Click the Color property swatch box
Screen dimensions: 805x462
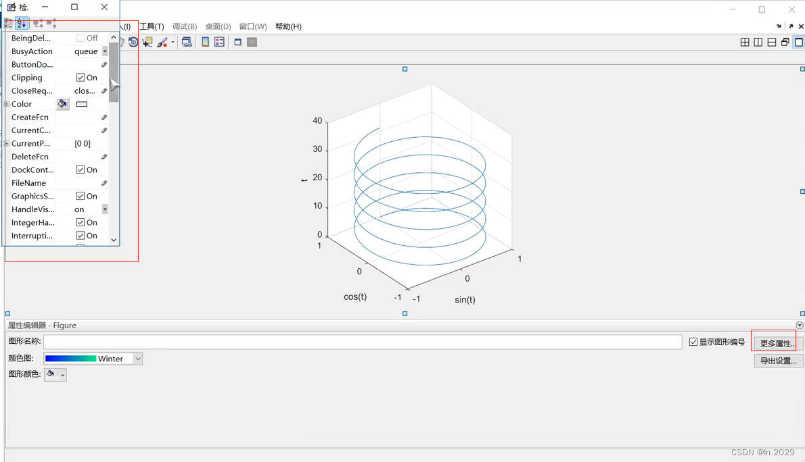tap(82, 104)
